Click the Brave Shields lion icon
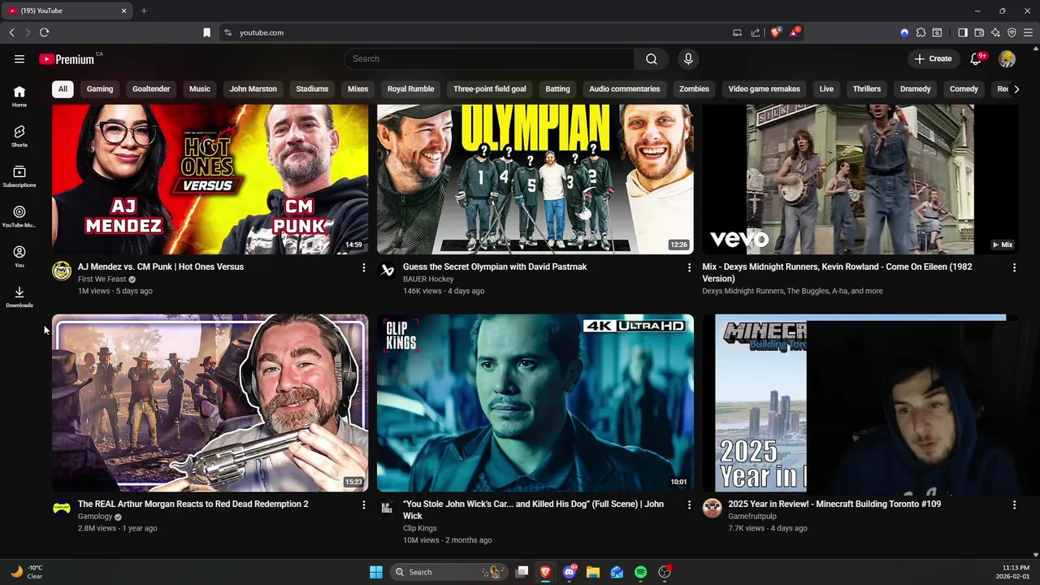Viewport: 1040px width, 585px height. (775, 32)
